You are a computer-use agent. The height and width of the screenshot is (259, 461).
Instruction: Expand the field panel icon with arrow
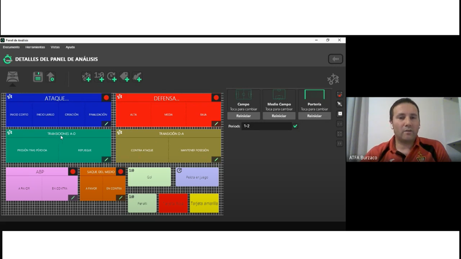(13, 78)
